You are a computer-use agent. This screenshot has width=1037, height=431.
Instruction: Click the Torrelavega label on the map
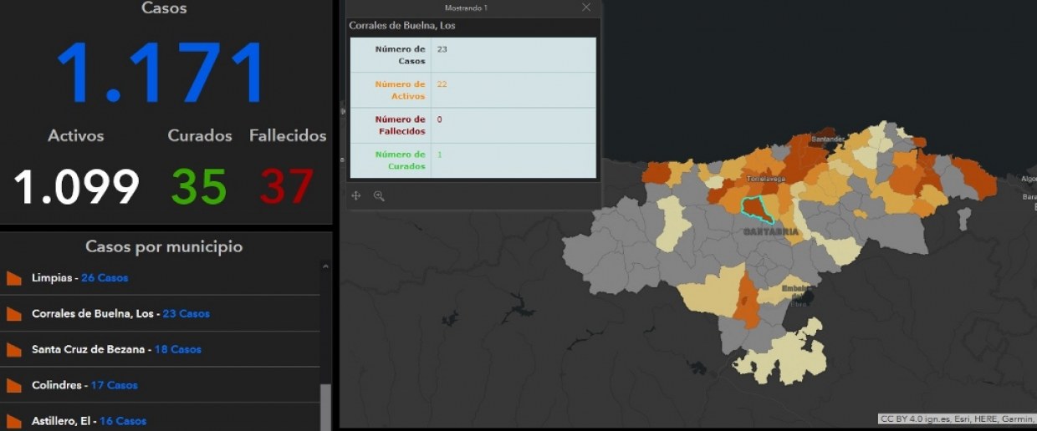[x=764, y=178]
